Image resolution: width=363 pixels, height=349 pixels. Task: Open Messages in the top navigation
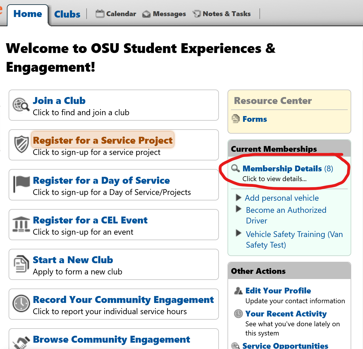tap(164, 14)
